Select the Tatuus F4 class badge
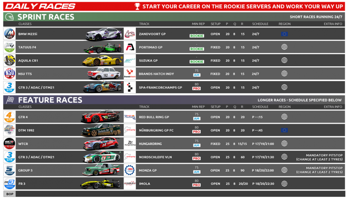 coord(9,47)
